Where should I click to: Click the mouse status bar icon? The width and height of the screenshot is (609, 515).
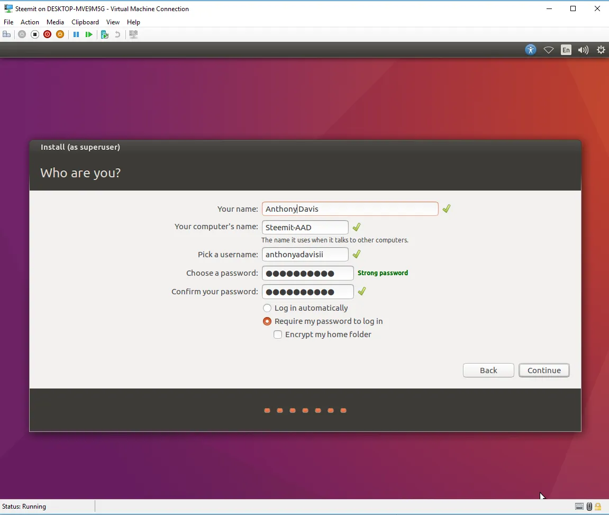tap(589, 507)
